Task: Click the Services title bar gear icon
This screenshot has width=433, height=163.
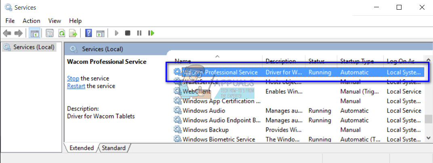Action: coord(8,7)
